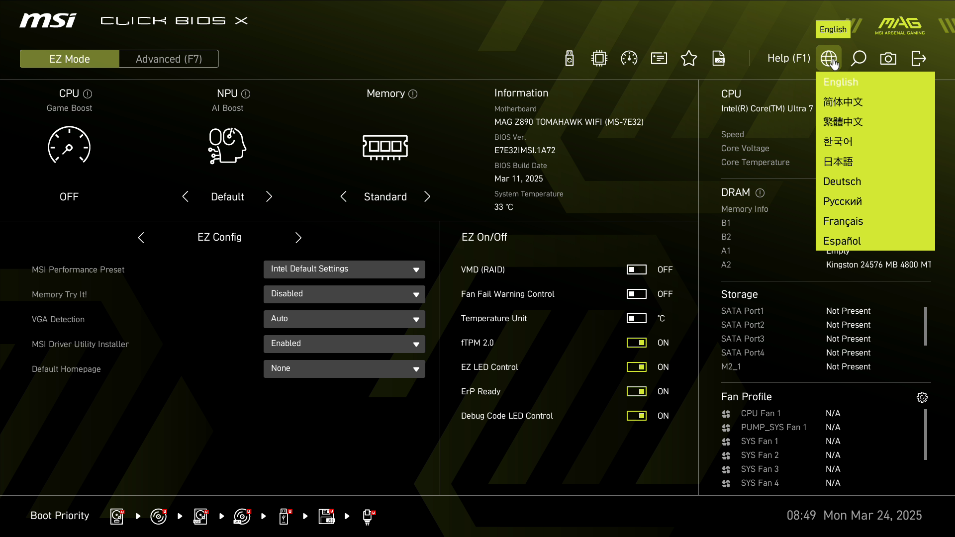Open the Fan Profile settings gear
The image size is (955, 537).
point(922,397)
